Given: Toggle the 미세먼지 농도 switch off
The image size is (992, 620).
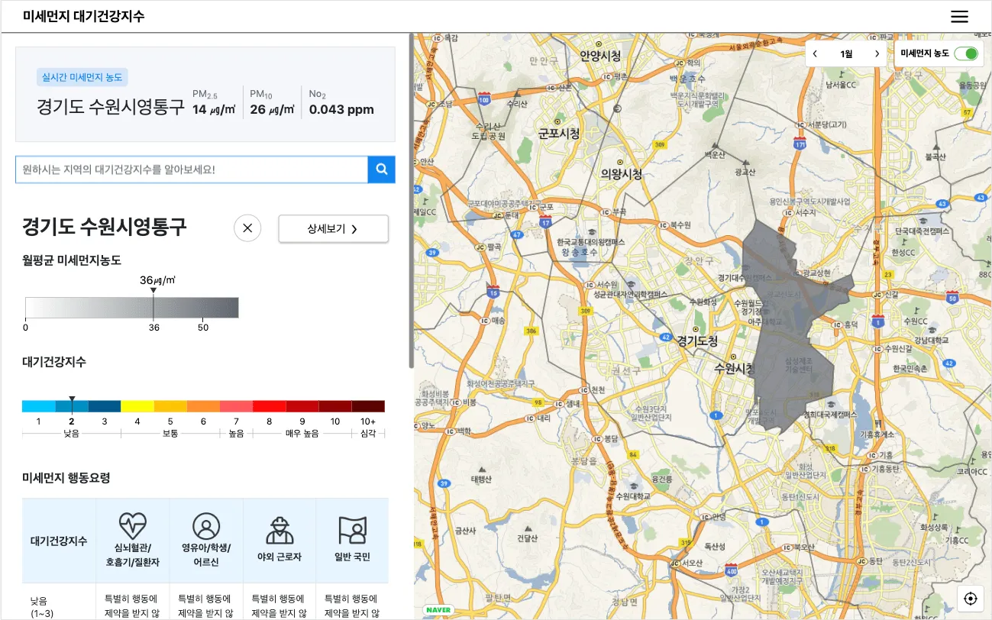Looking at the screenshot, I should pyautogui.click(x=966, y=53).
